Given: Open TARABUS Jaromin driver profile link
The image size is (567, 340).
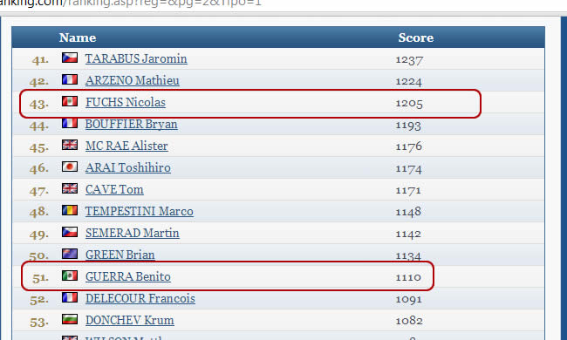Looking at the screenshot, I should click(x=136, y=58).
